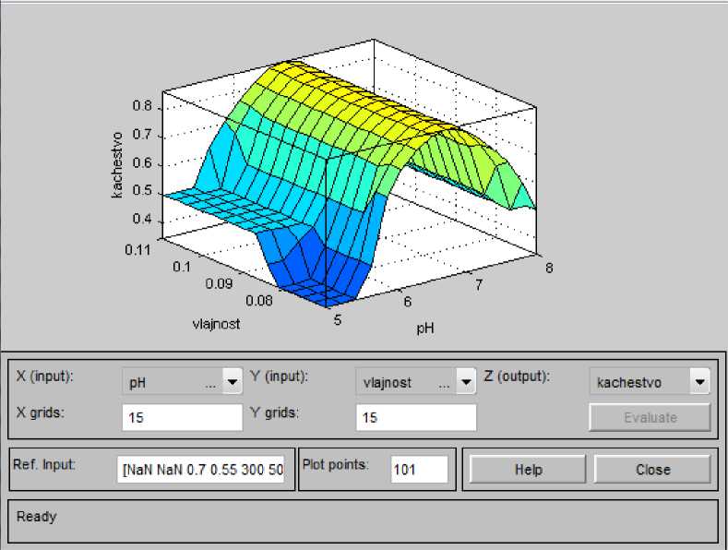Click the 0.8 tick on kachestvo axis
Screen dimensions: 728x550
(142, 106)
